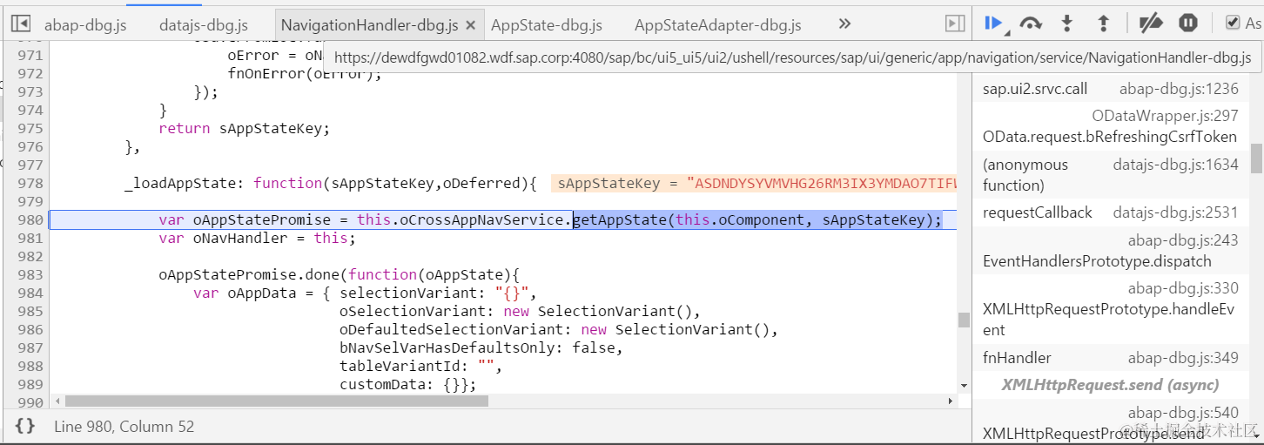Toggle pause on exceptions
1264x445 pixels.
pos(1188,24)
